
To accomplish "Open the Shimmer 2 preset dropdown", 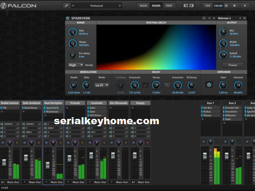I will click(229, 18).
